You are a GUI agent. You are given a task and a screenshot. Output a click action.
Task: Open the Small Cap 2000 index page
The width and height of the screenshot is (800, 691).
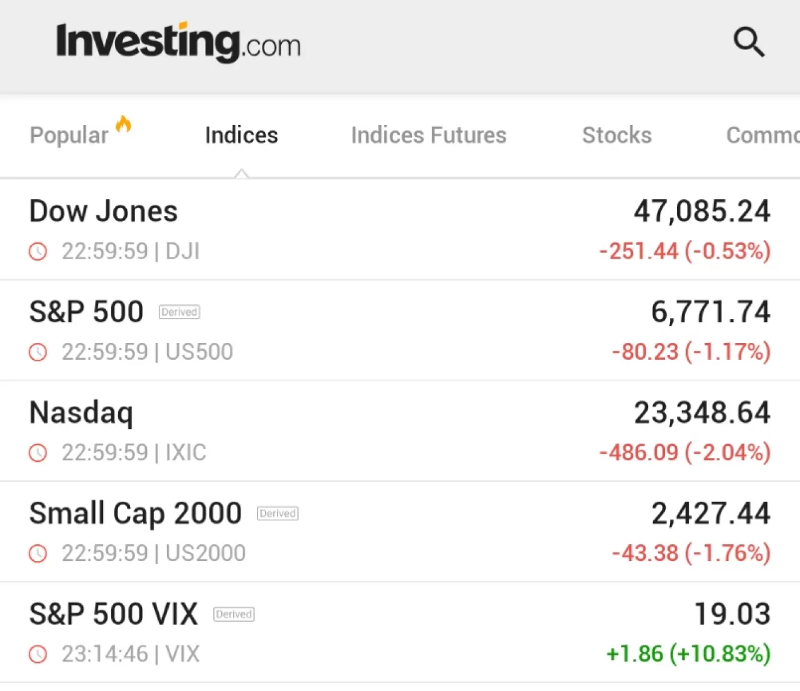pyautogui.click(x=135, y=513)
